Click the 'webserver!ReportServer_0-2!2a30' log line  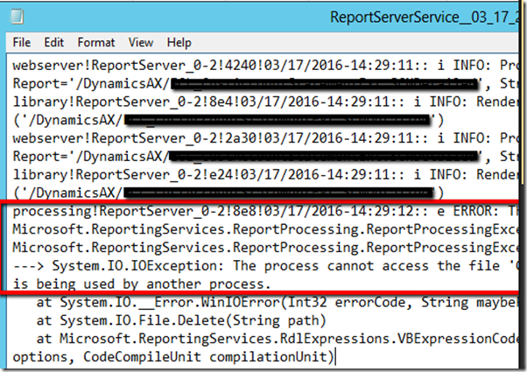pyautogui.click(x=265, y=138)
